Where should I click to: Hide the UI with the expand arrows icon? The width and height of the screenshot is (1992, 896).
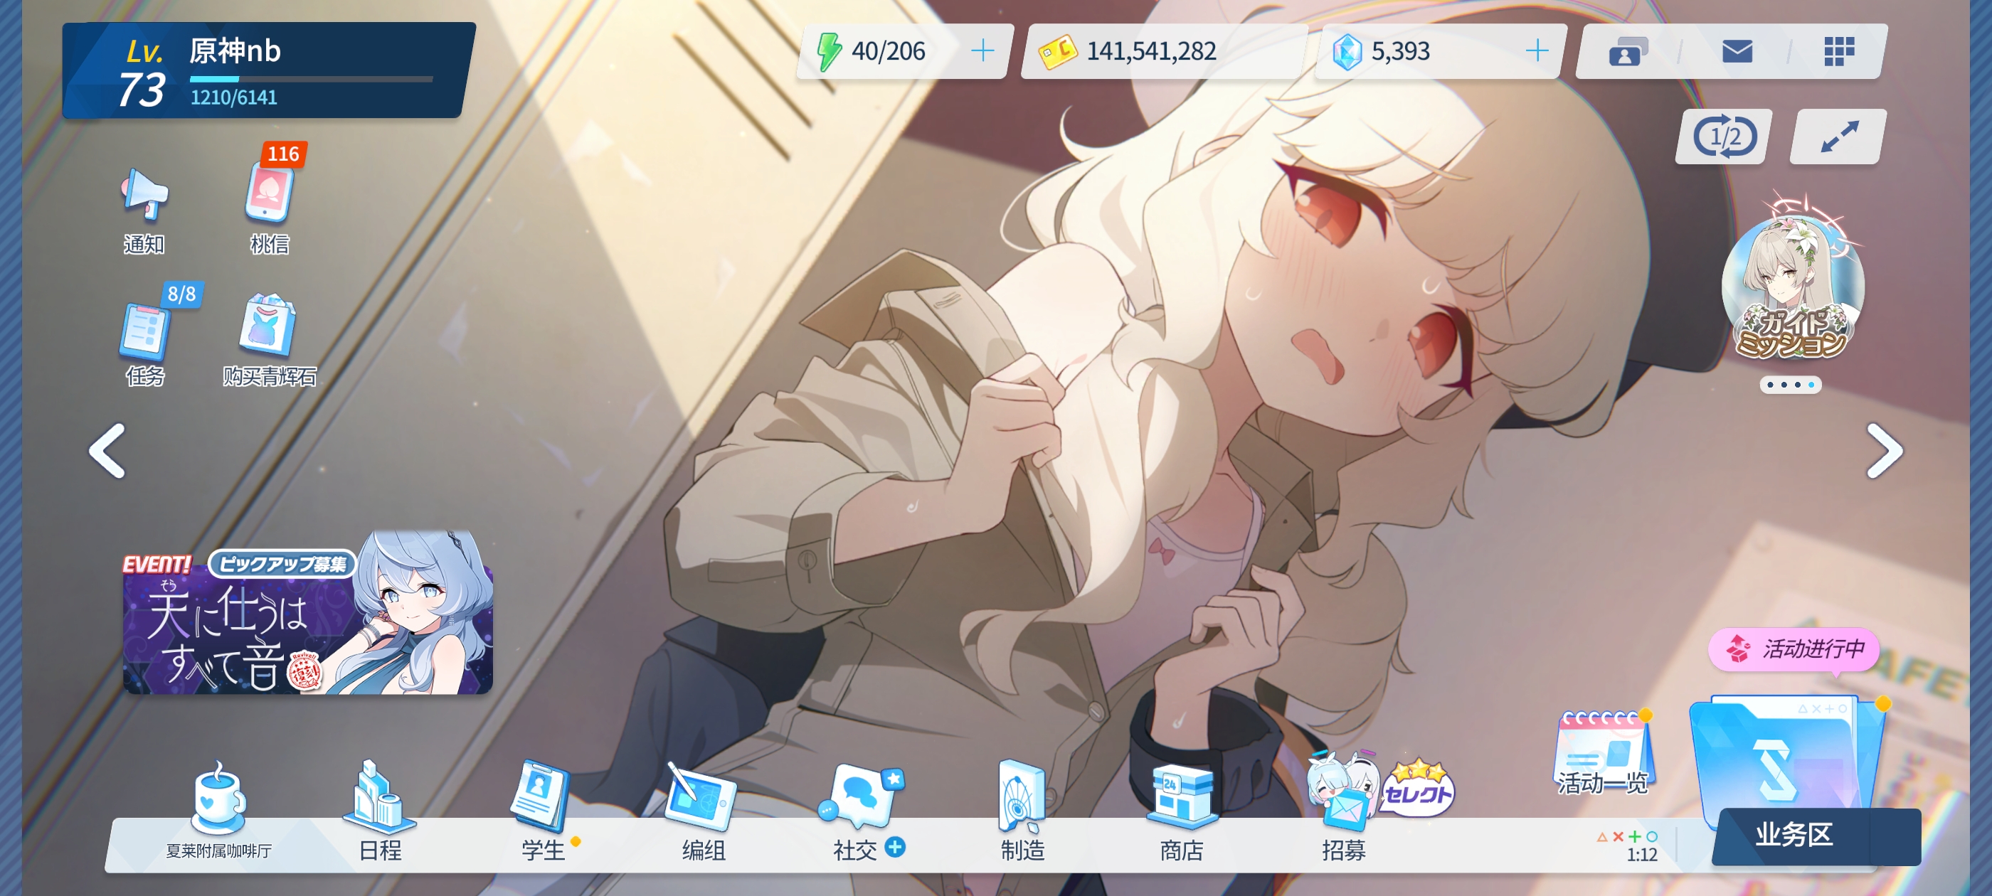pyautogui.click(x=1838, y=138)
